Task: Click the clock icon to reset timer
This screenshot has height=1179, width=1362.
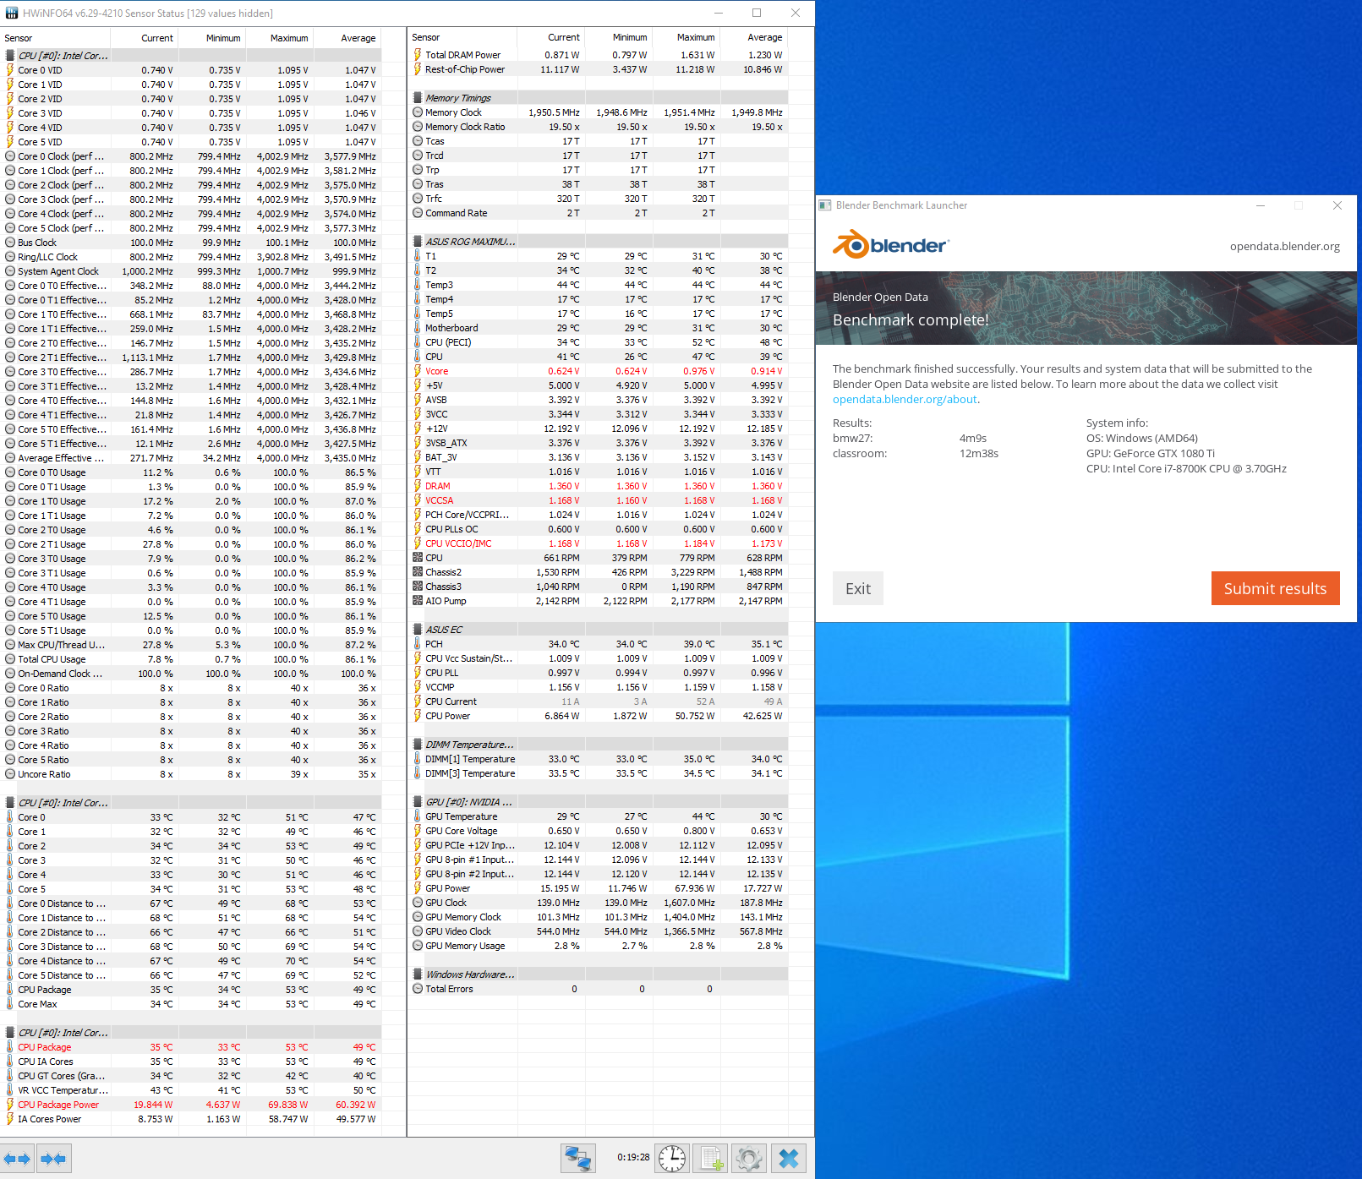Action: pyautogui.click(x=673, y=1158)
